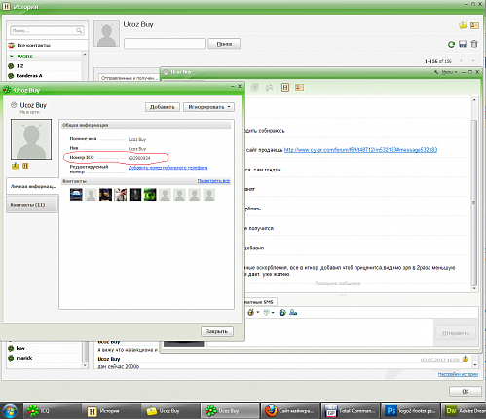Image resolution: width=486 pixels, height=419 pixels.
Task: Open the Firefox window in the taskbar
Action: coord(290,411)
